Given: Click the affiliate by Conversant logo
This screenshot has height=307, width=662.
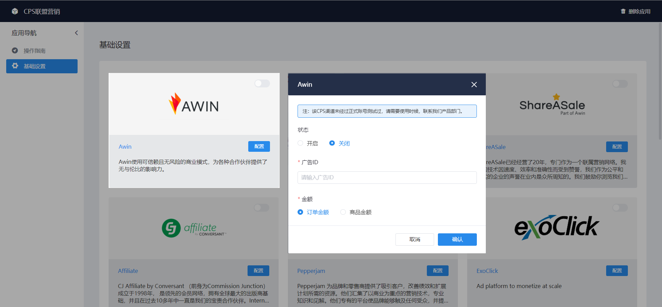Looking at the screenshot, I should click(x=194, y=228).
